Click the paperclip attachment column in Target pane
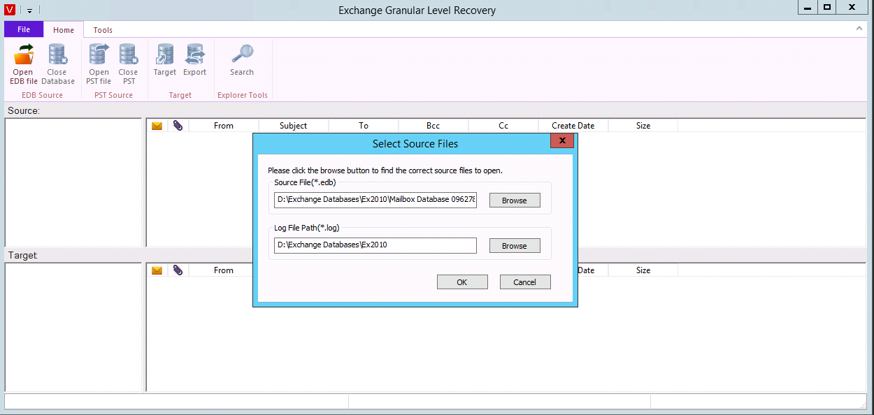The width and height of the screenshot is (874, 415). pyautogui.click(x=178, y=270)
